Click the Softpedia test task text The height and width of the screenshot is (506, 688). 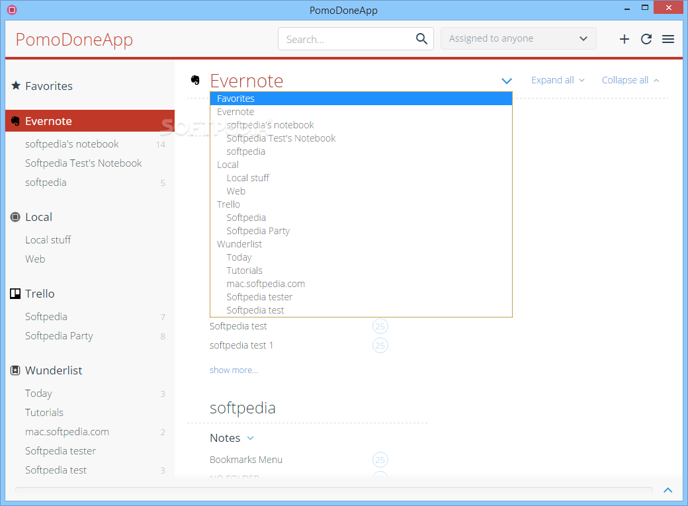tap(238, 326)
